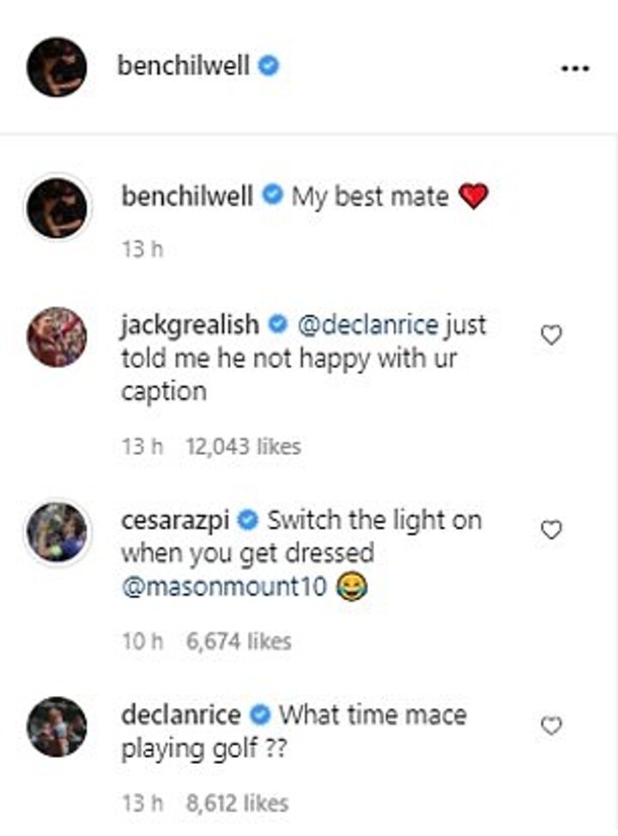Viewport: 618px width, 836px height.
Task: Click the benchilwell username in the header
Action: click(184, 66)
